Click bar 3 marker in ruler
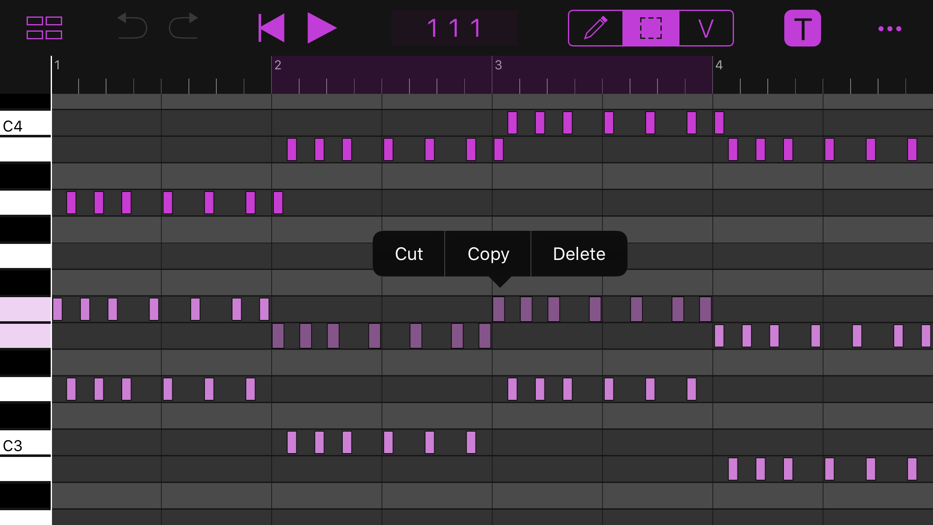 tap(498, 65)
